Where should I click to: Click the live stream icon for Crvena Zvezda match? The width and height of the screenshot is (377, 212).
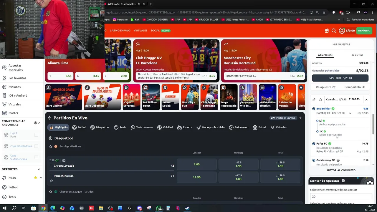(64, 160)
